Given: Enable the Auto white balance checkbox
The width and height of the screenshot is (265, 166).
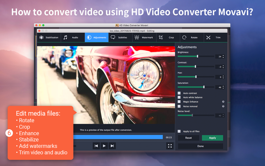Looking at the screenshot, I should click(179, 97).
